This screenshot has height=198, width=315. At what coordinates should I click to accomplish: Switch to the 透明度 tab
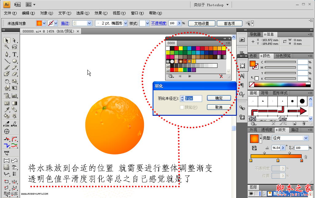267,130
